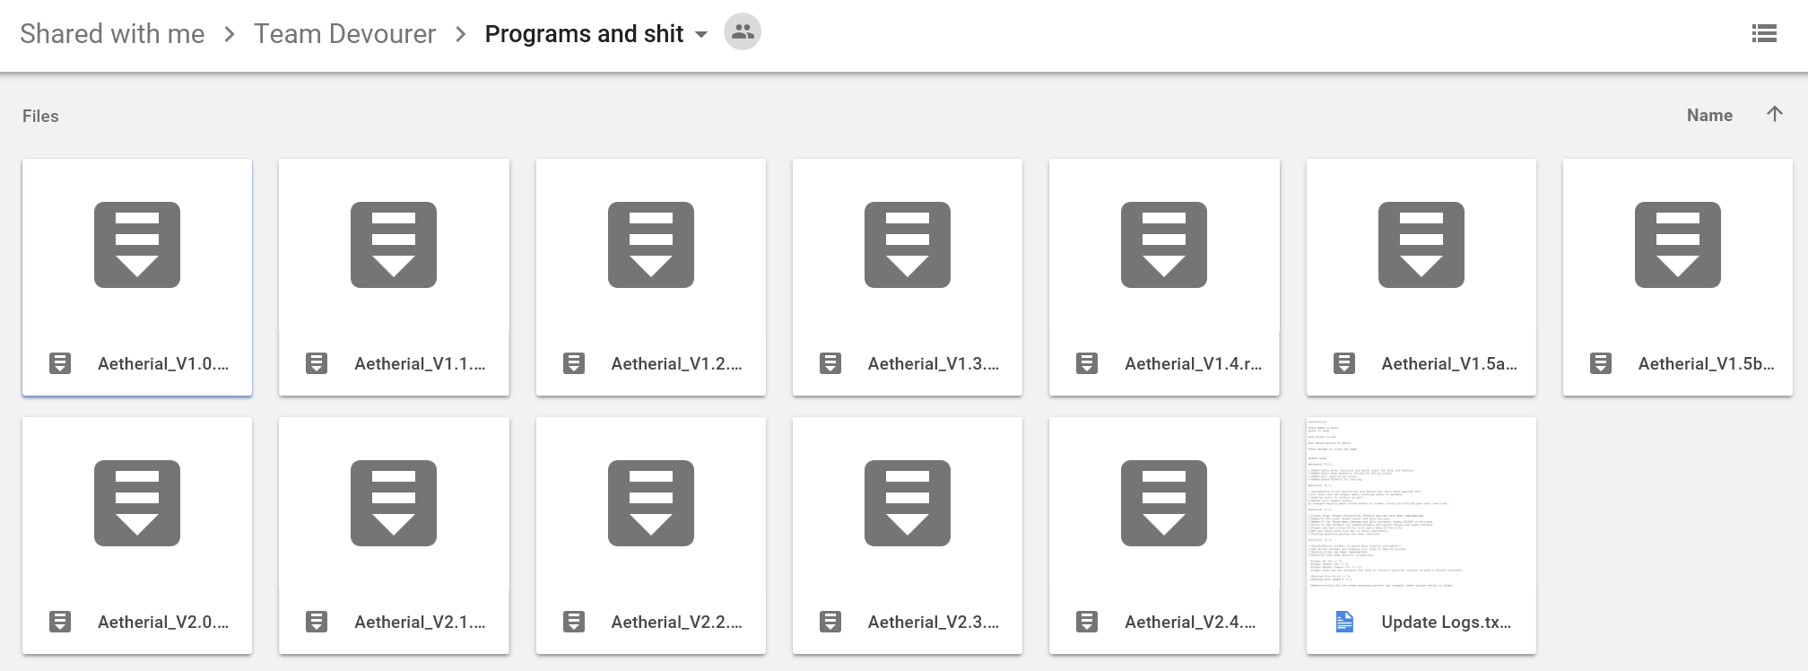This screenshot has height=671, width=1808.
Task: Click the small file icon beside Aetherial_V2.4
Action: 1086,622
